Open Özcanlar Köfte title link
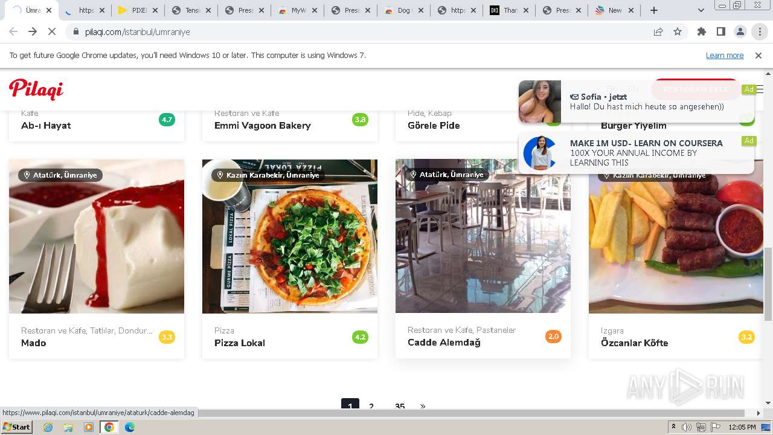The width and height of the screenshot is (773, 435). tap(634, 343)
